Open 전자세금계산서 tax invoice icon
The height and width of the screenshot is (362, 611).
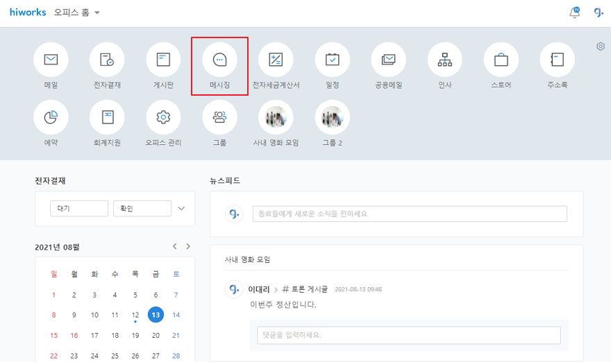click(276, 60)
